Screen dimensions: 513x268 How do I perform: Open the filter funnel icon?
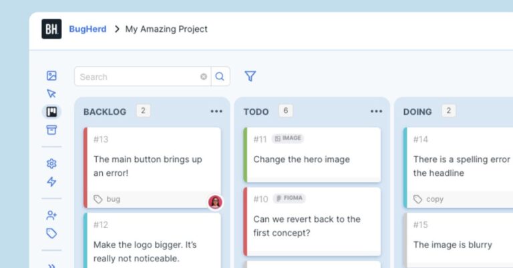pyautogui.click(x=250, y=77)
